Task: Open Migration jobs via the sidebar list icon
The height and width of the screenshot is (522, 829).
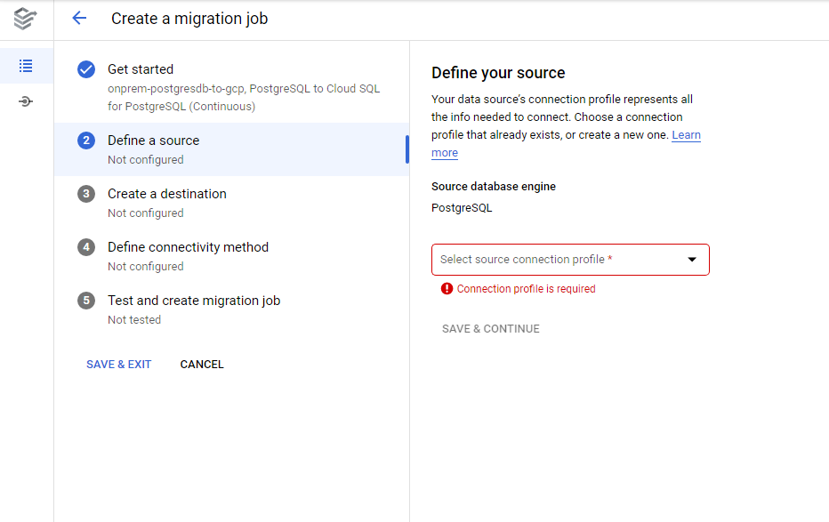Action: [25, 66]
